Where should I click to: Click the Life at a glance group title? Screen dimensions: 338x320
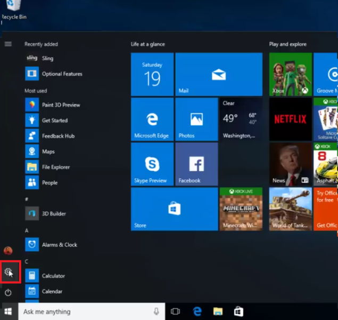[x=148, y=44]
